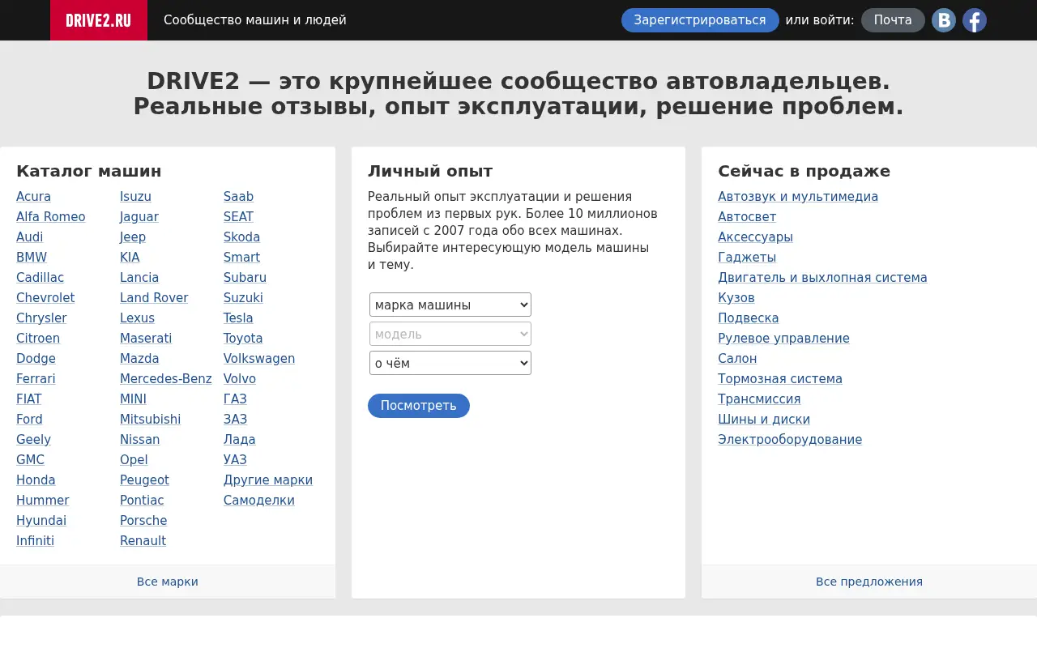The width and height of the screenshot is (1037, 648).
Task: Browse 'Двигатель и выхлопная система' listings
Action: click(822, 278)
